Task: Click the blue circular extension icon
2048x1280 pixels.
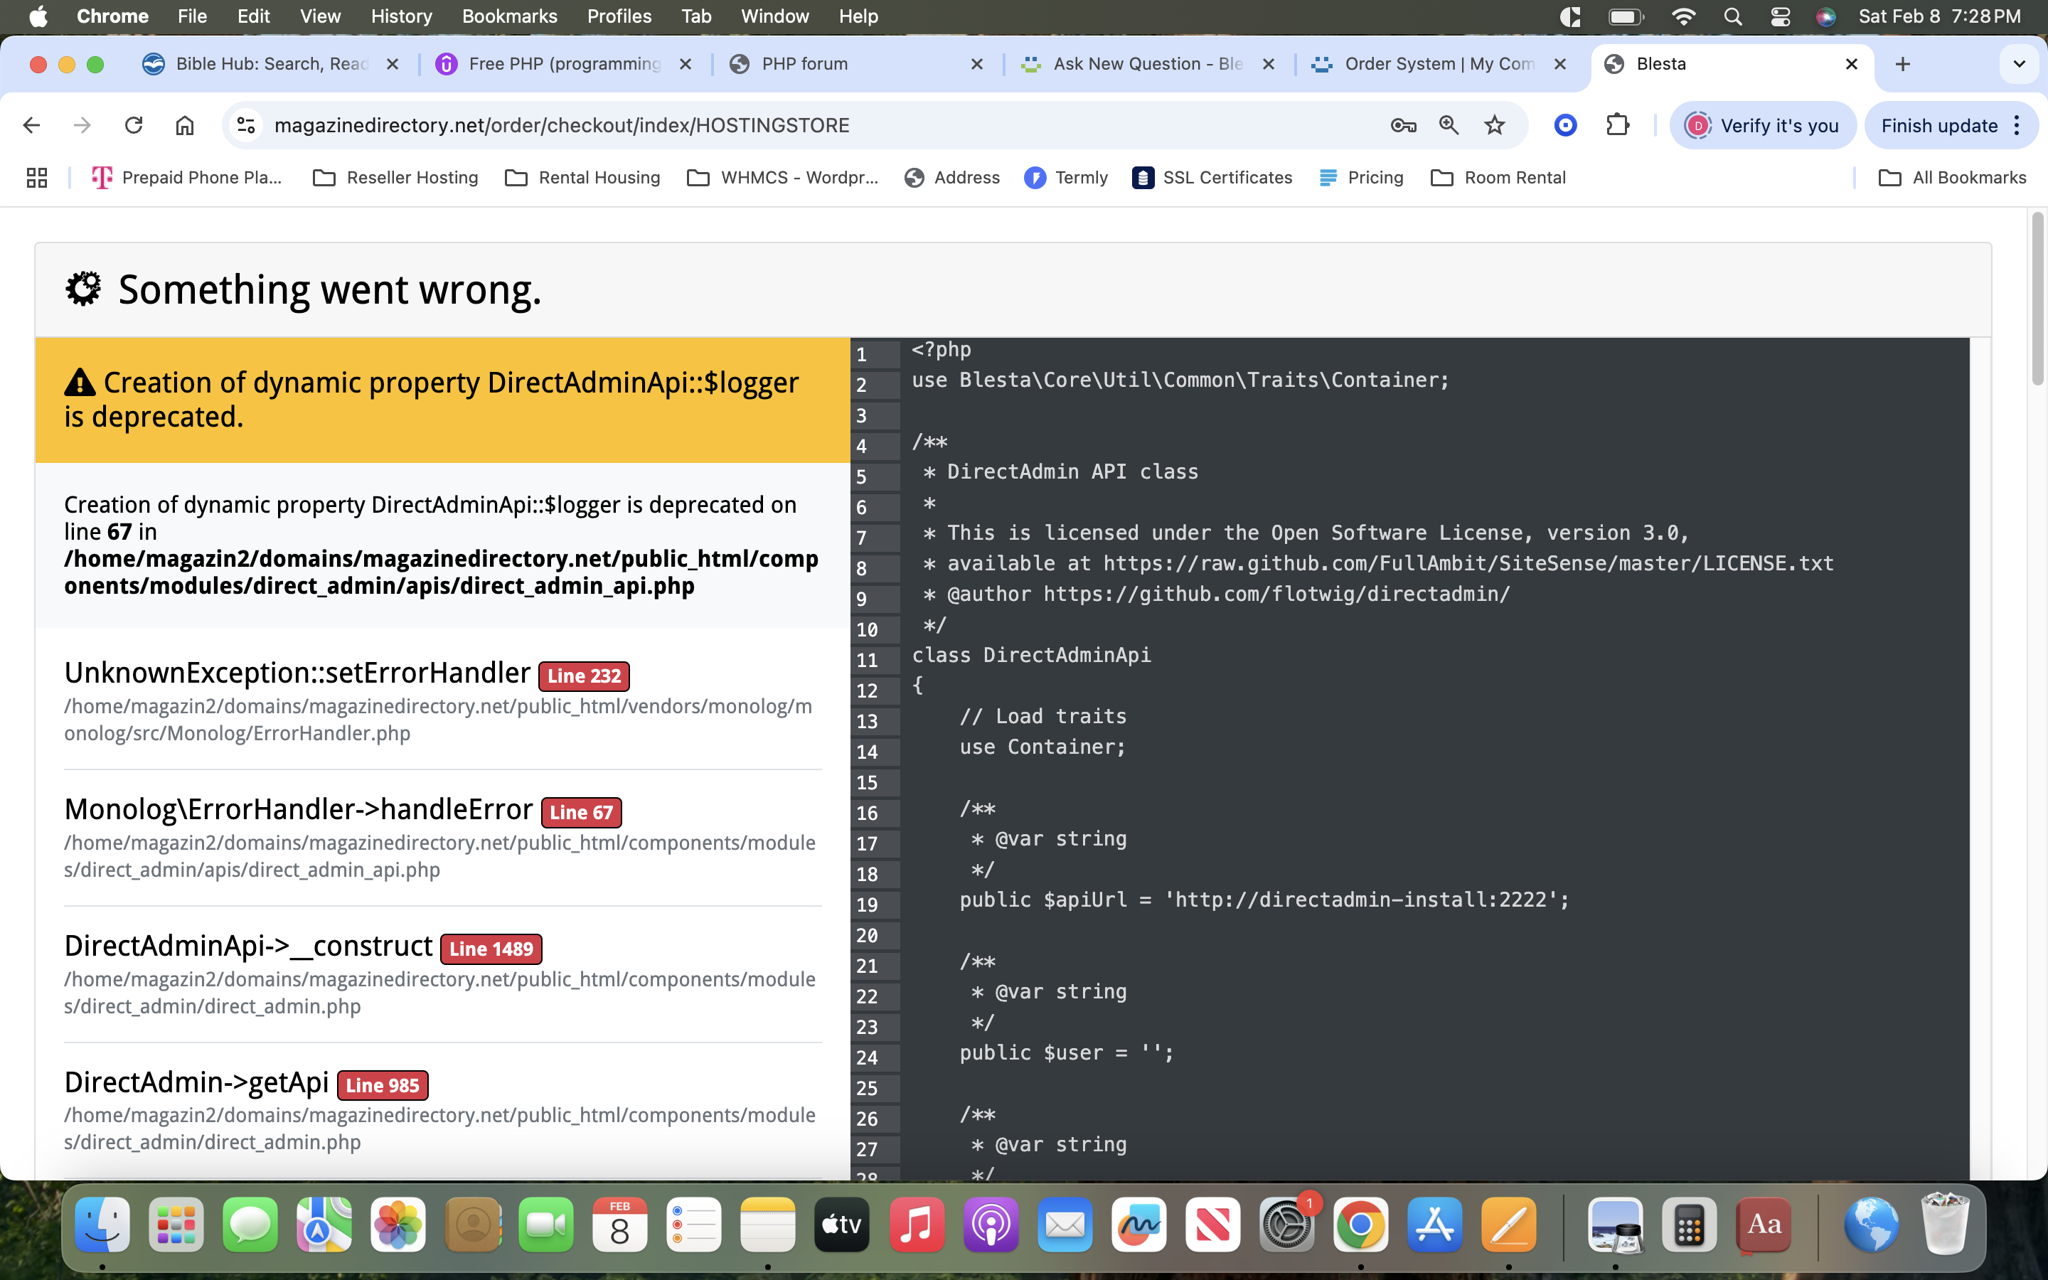Action: click(x=1566, y=125)
